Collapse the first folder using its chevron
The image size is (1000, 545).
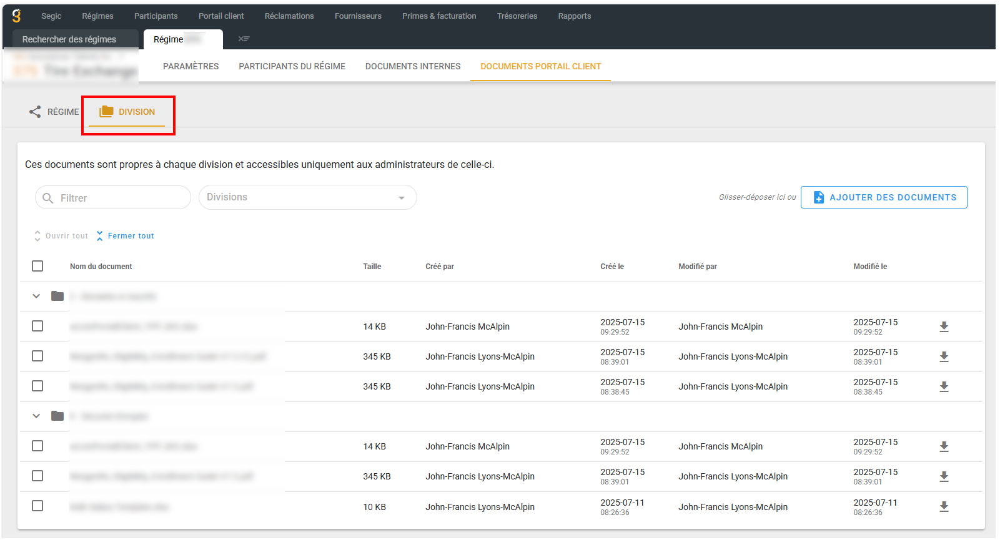pyautogui.click(x=36, y=296)
